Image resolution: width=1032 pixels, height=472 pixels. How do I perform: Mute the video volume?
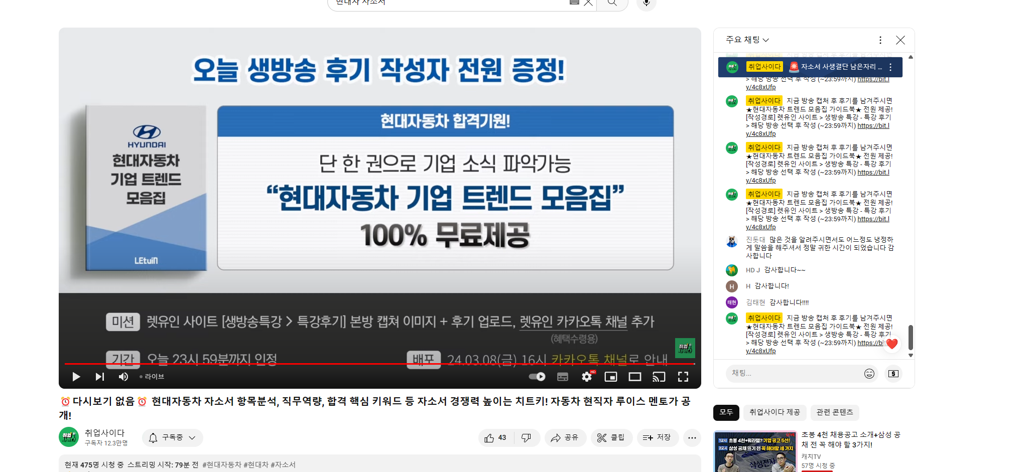click(123, 377)
